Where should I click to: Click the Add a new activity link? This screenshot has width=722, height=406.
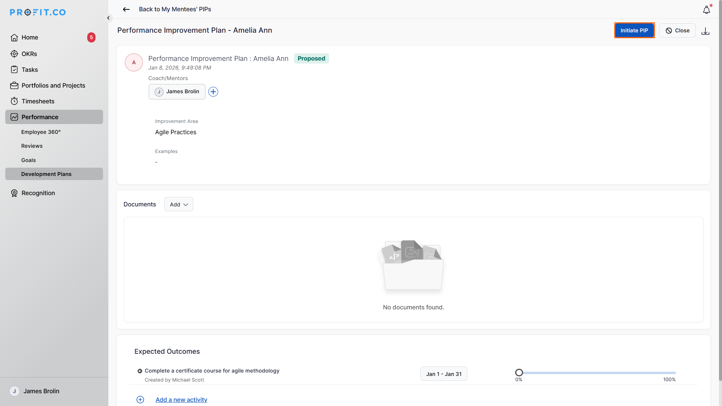coord(181,400)
